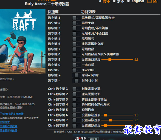Close the trainer window
The image size is (164, 140).
point(155,1)
